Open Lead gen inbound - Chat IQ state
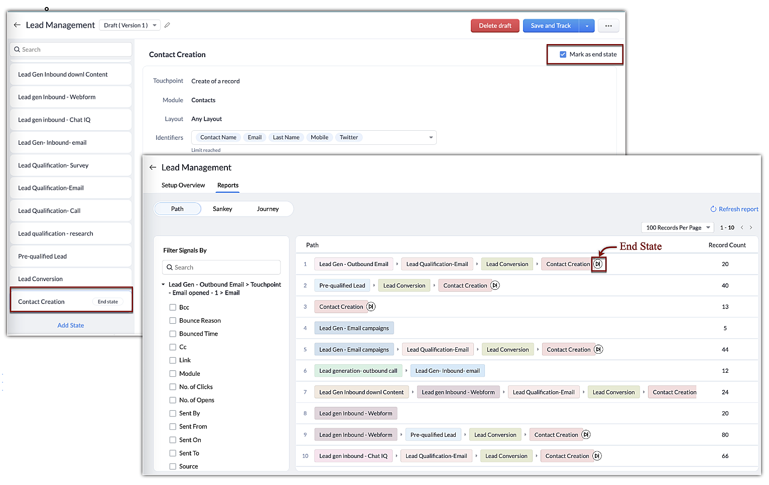 (x=71, y=120)
